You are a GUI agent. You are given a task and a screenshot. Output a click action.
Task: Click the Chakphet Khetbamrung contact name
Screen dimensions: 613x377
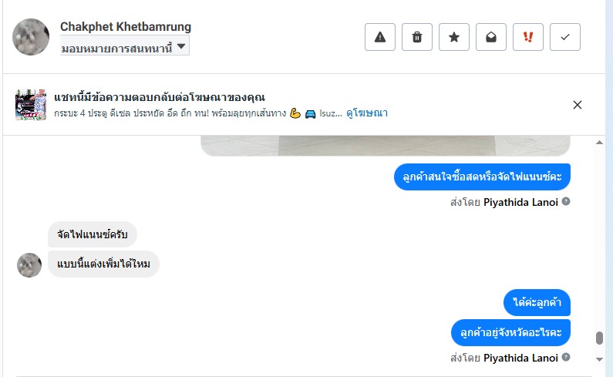pos(126,27)
